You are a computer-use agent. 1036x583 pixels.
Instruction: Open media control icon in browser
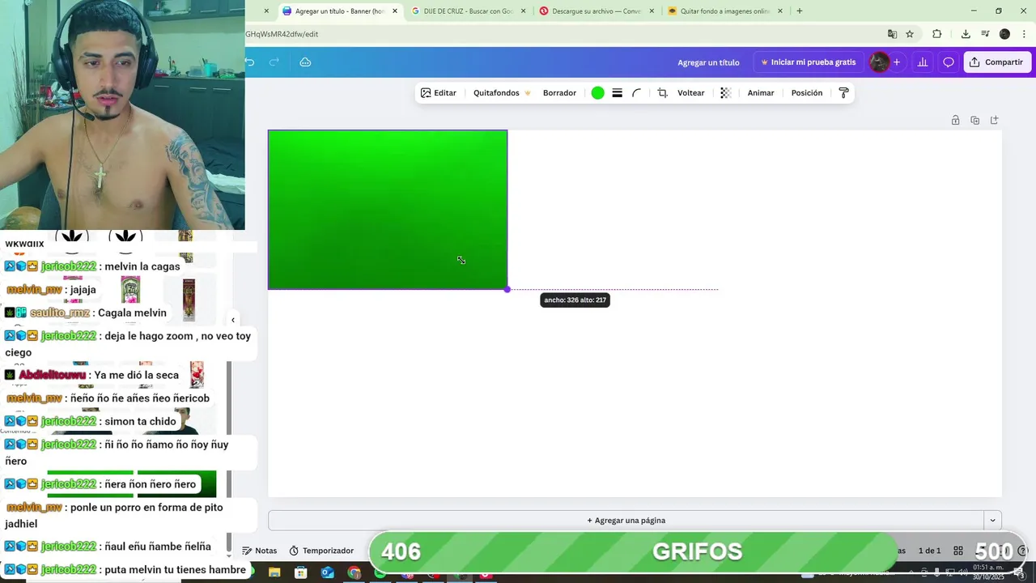click(x=985, y=34)
